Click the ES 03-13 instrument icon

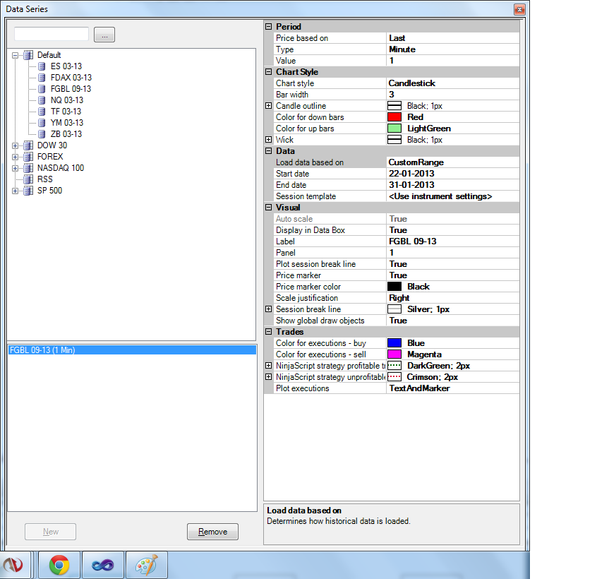pyautogui.click(x=42, y=66)
